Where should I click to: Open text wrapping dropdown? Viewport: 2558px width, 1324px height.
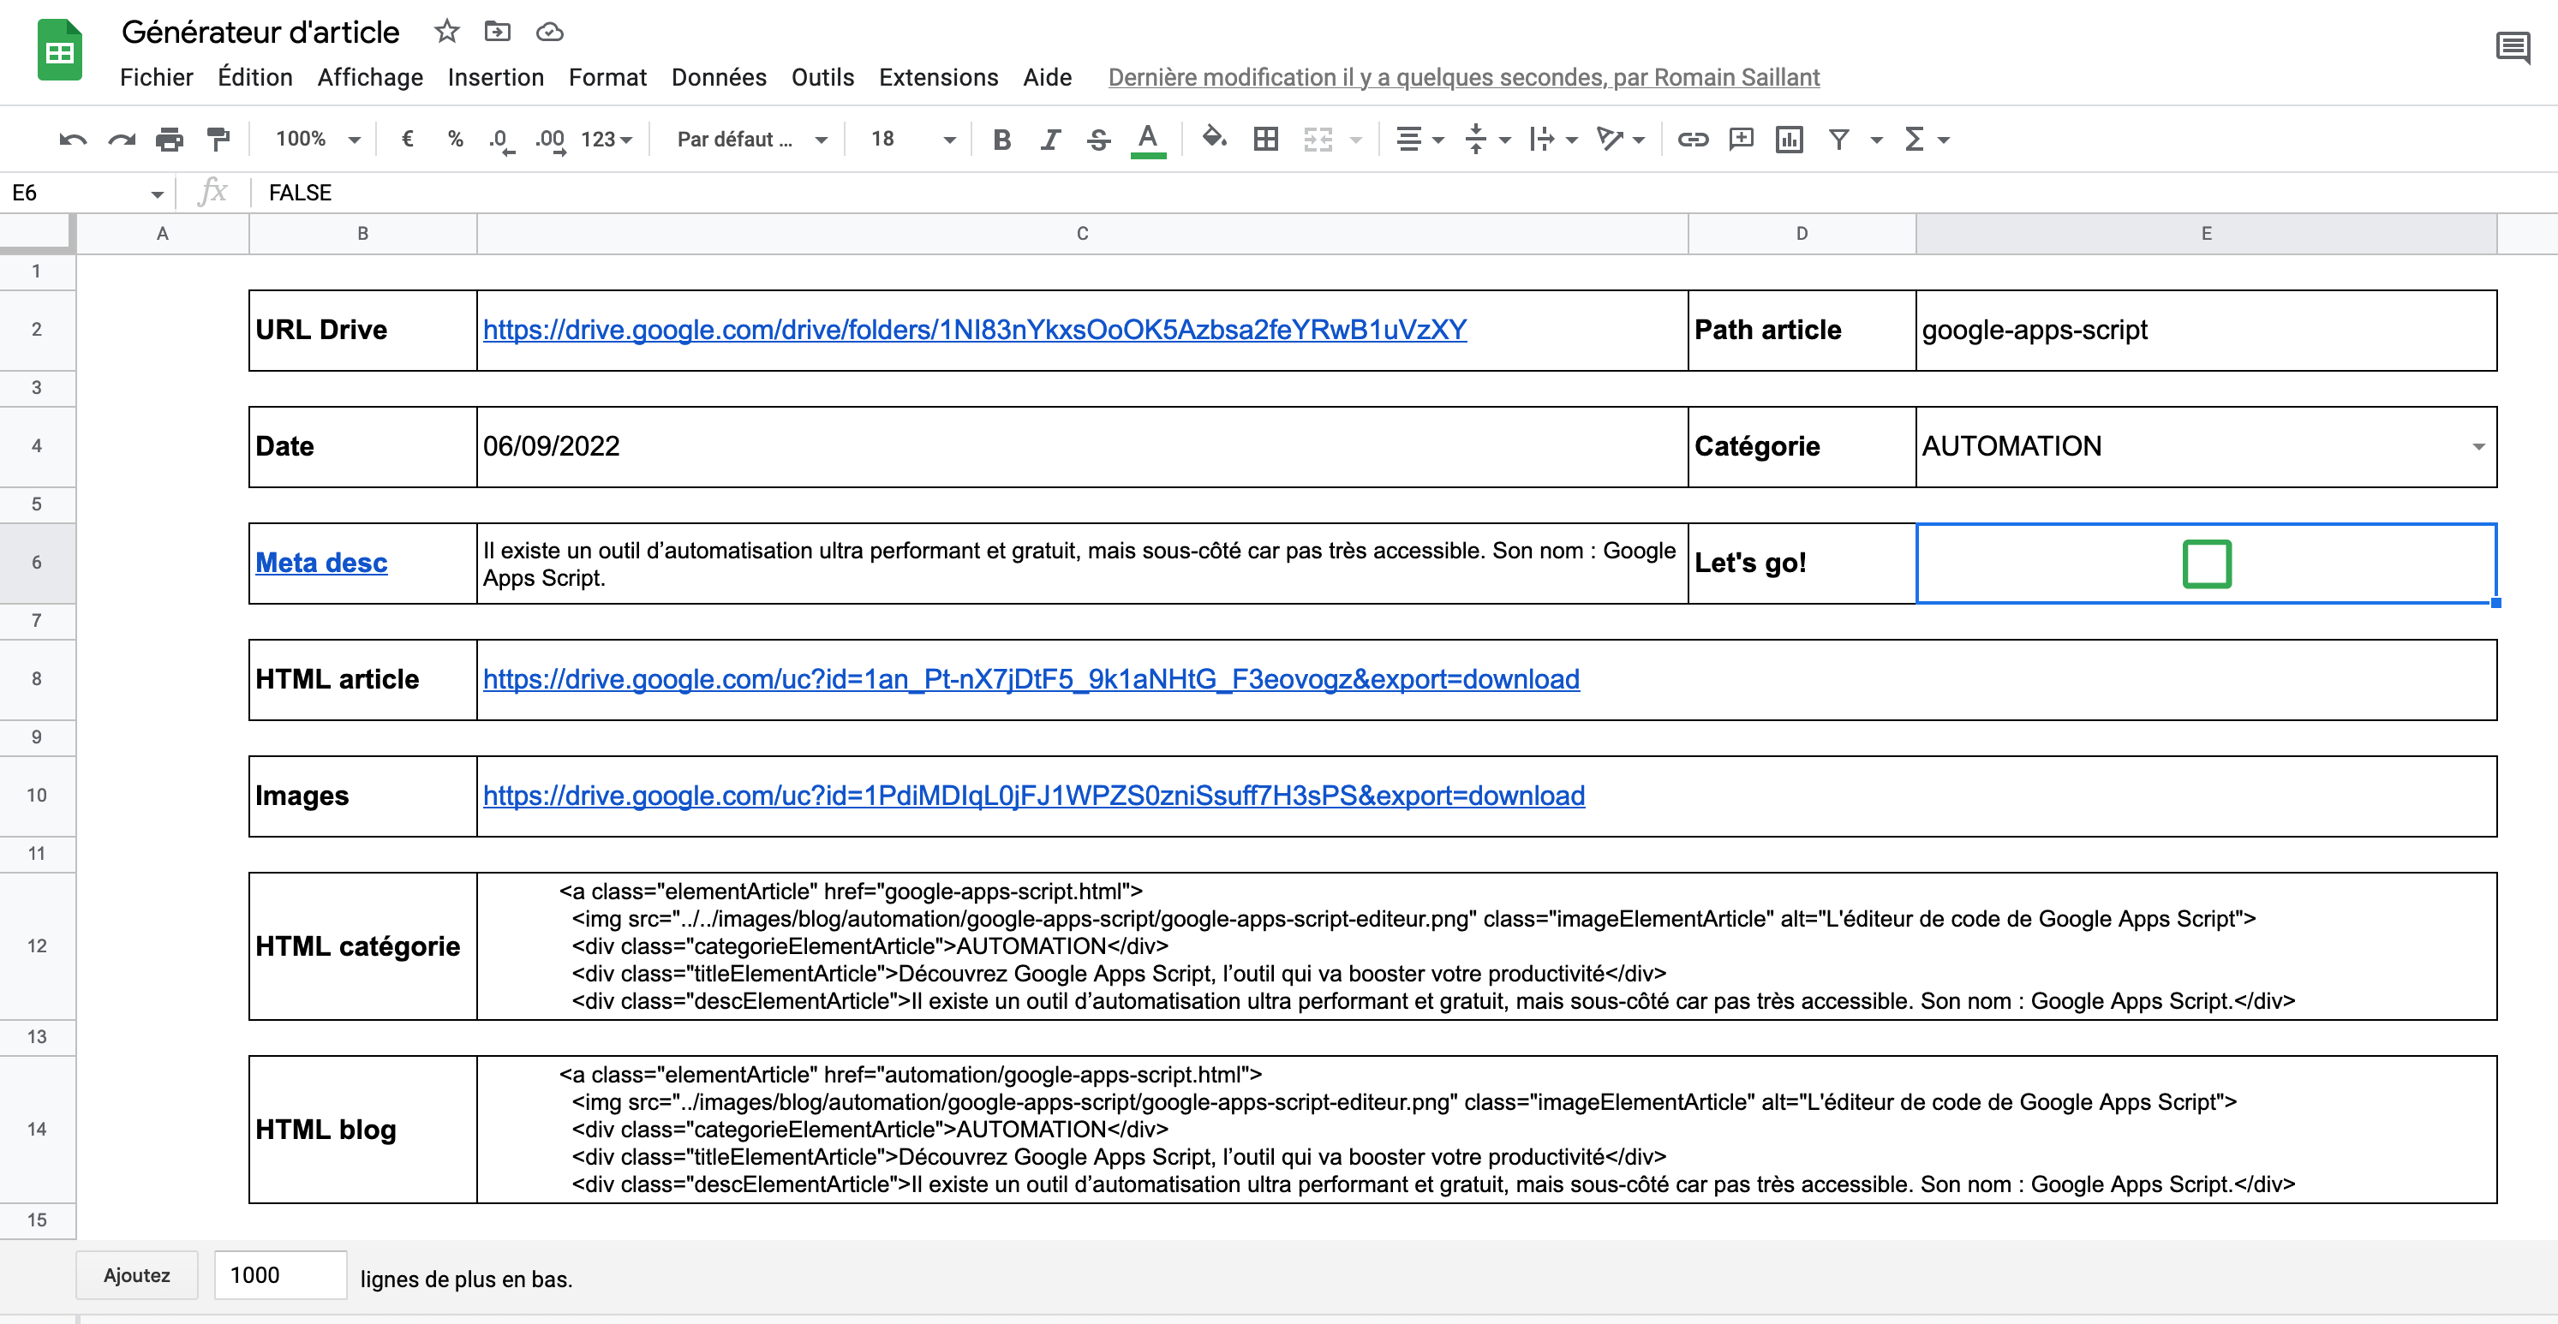click(x=1553, y=140)
